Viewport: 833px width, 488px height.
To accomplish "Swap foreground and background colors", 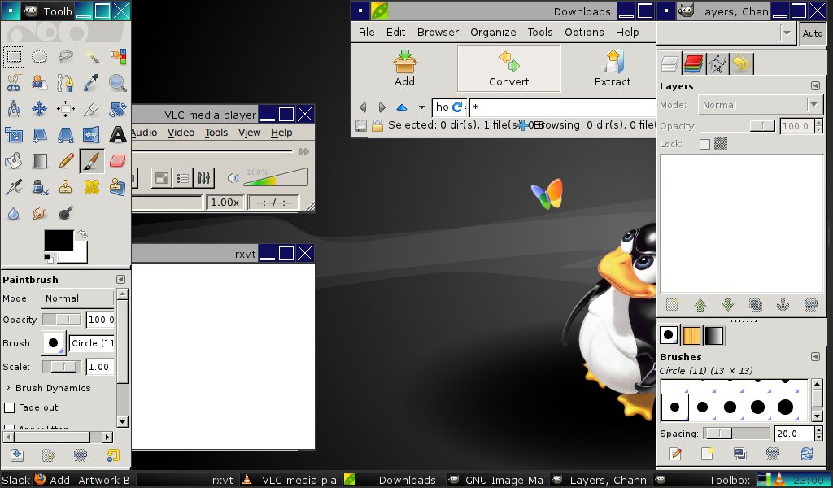I will pos(82,233).
